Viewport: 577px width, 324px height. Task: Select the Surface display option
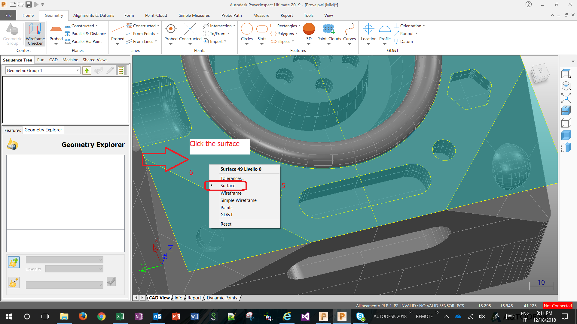(x=228, y=185)
